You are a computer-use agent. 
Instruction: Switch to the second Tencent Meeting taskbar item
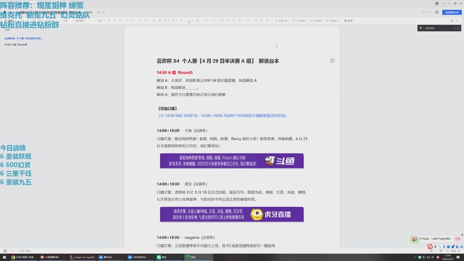pyautogui.click(x=140, y=257)
